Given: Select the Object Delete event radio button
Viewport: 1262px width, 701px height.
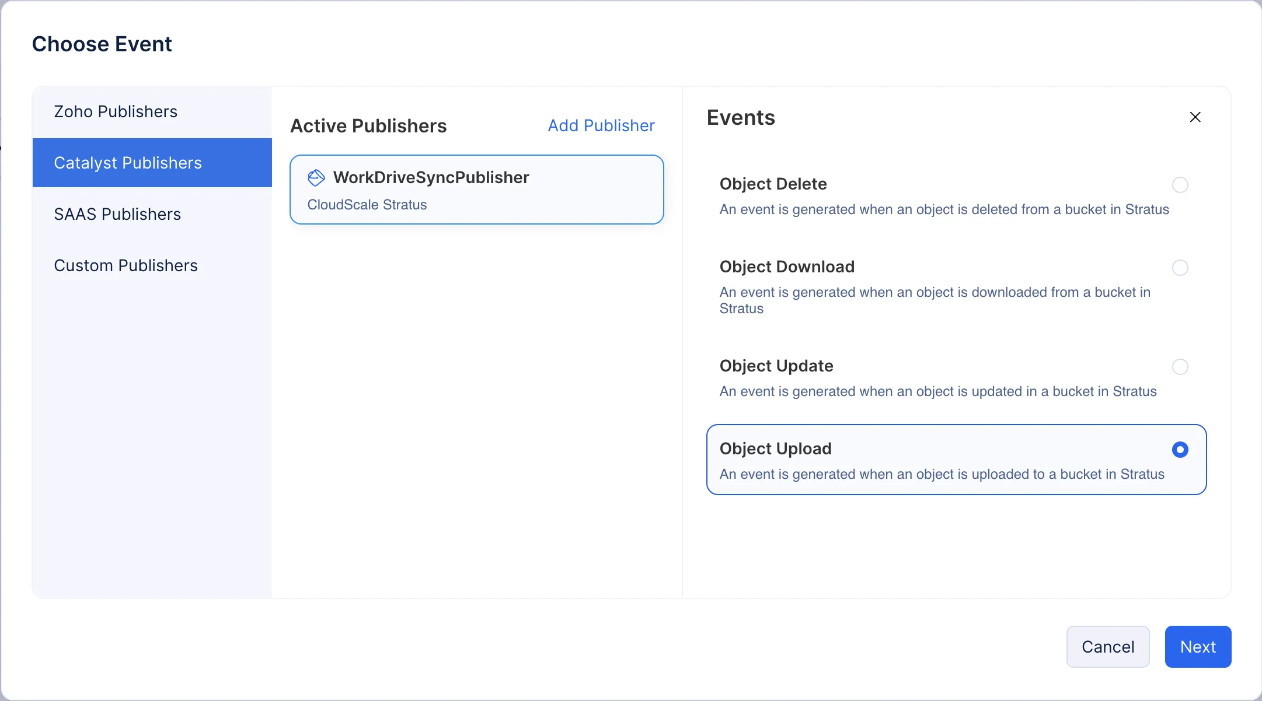Looking at the screenshot, I should [1180, 185].
